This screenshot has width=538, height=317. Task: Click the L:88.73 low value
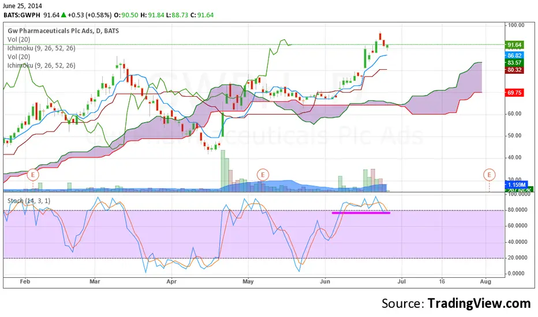(x=177, y=15)
